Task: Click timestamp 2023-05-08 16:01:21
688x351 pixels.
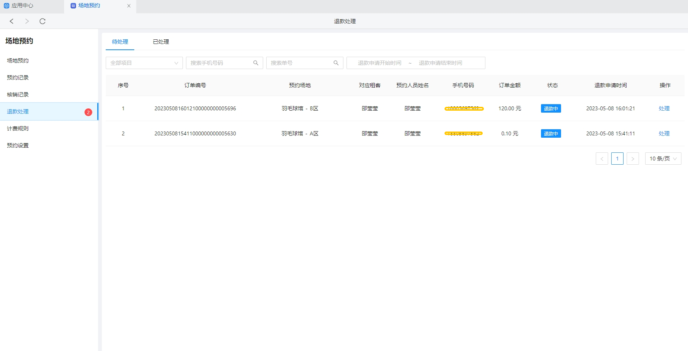Action: (x=610, y=108)
